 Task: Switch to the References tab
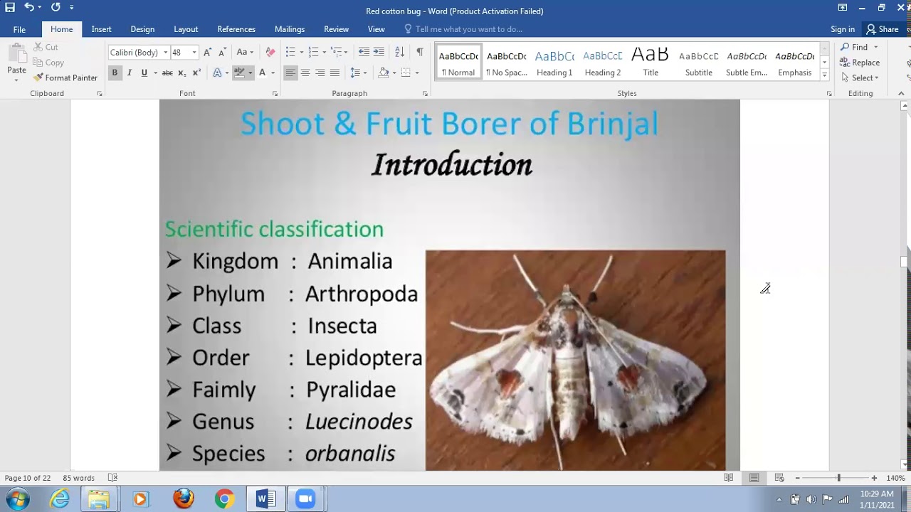[236, 29]
